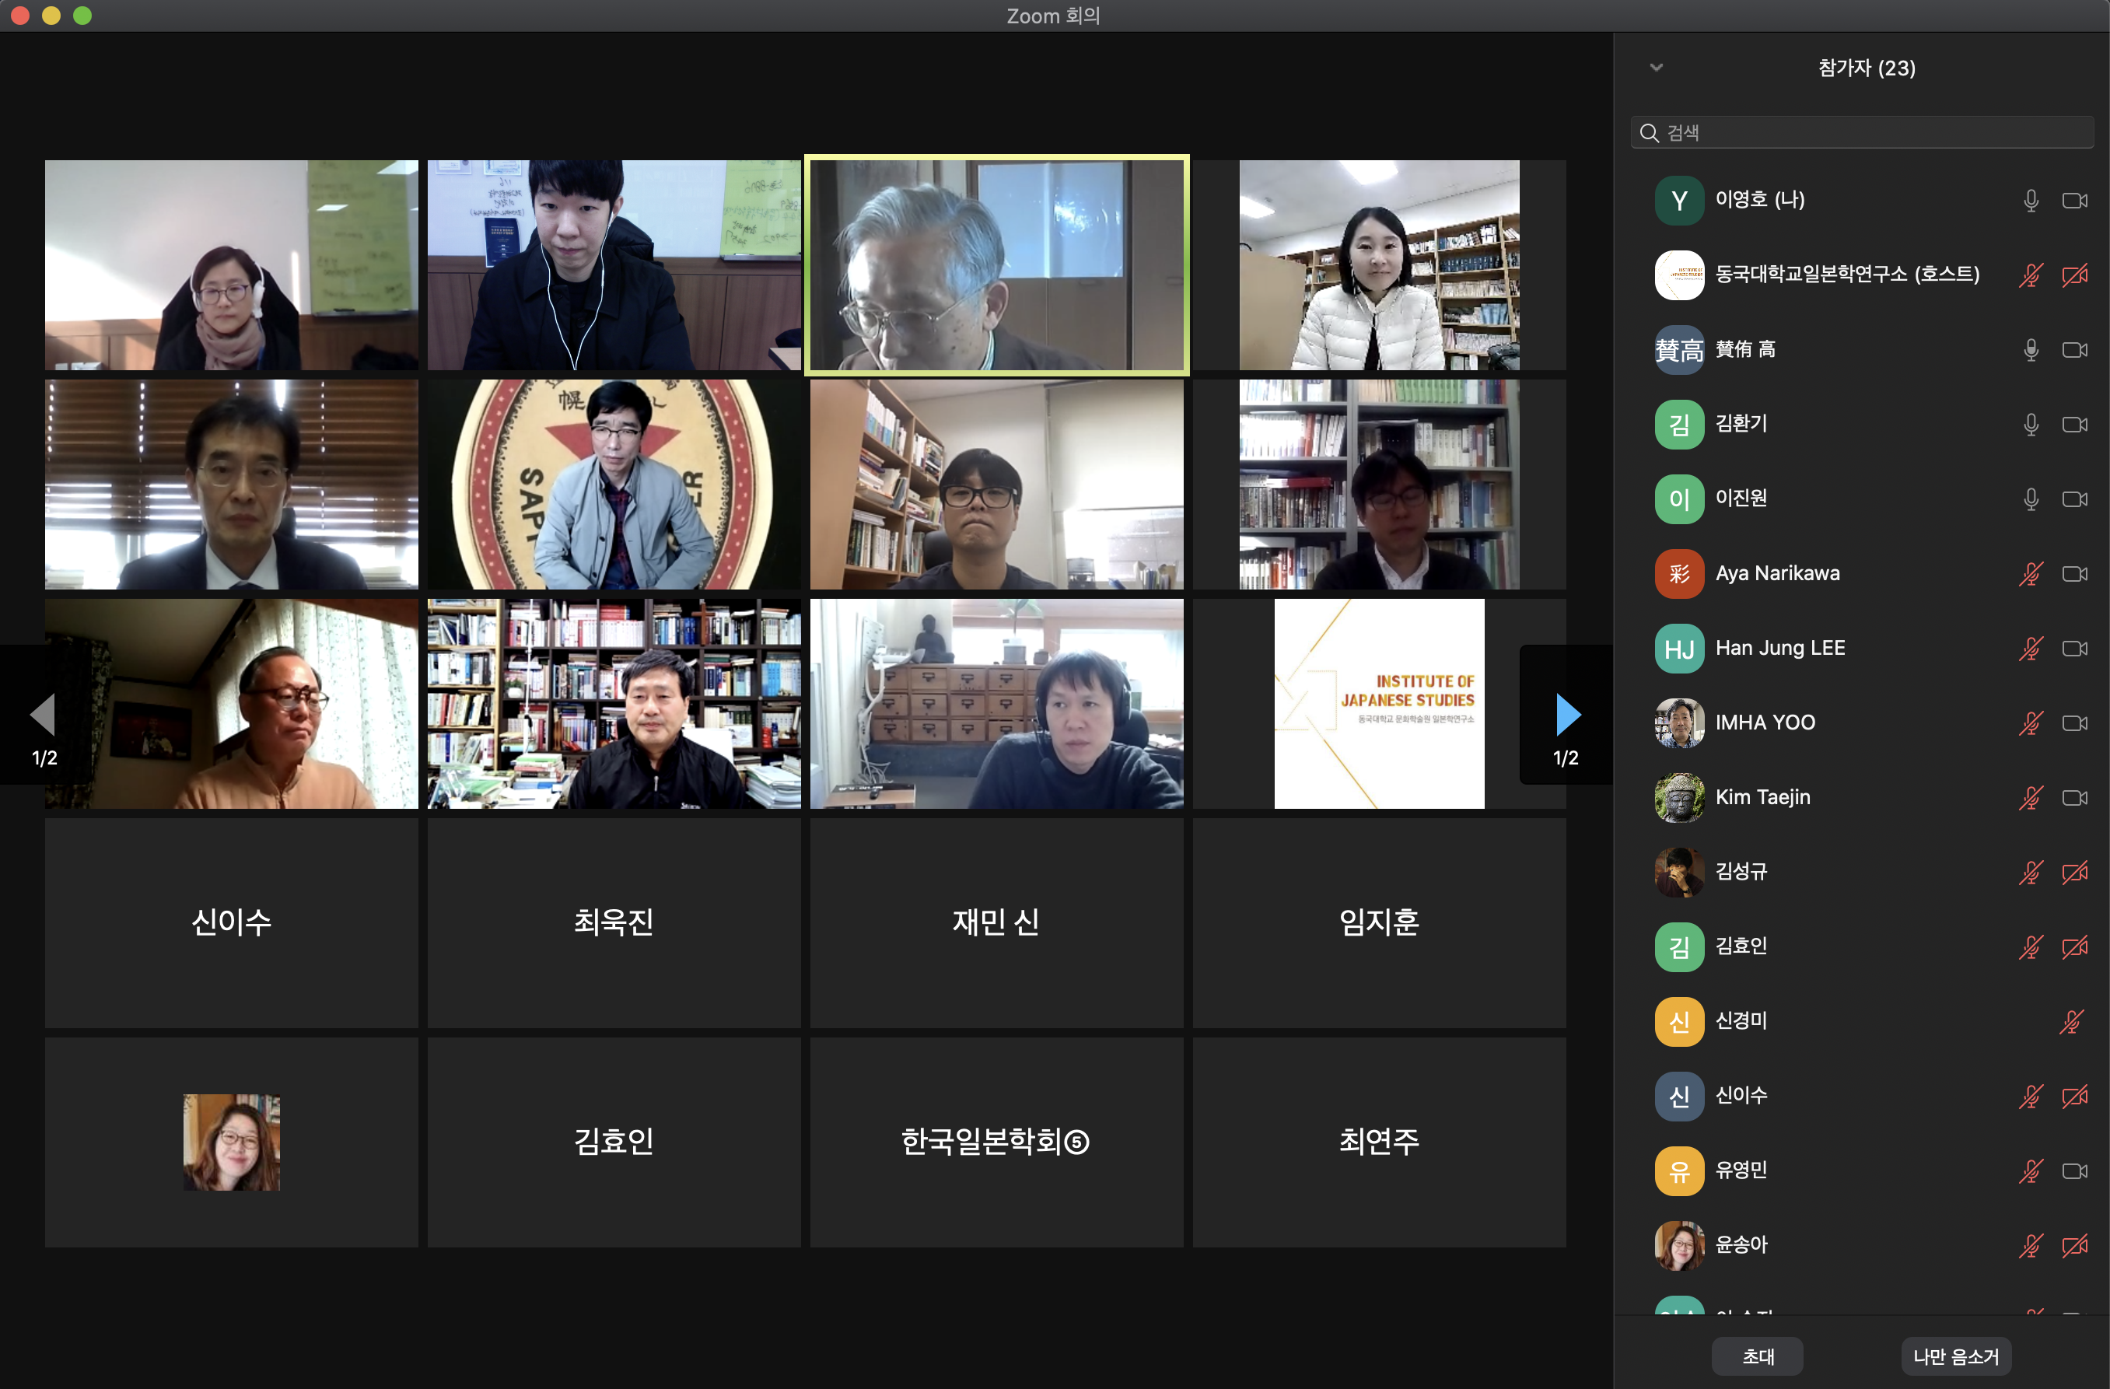
Task: Click muted mic icon for Han Jung LEE
Action: [2031, 648]
